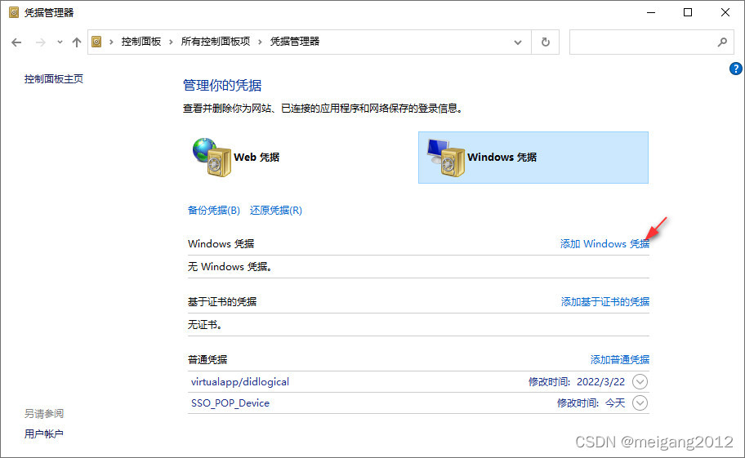Refresh the Credential Manager page
Viewport: 745px width, 458px height.
tap(546, 42)
